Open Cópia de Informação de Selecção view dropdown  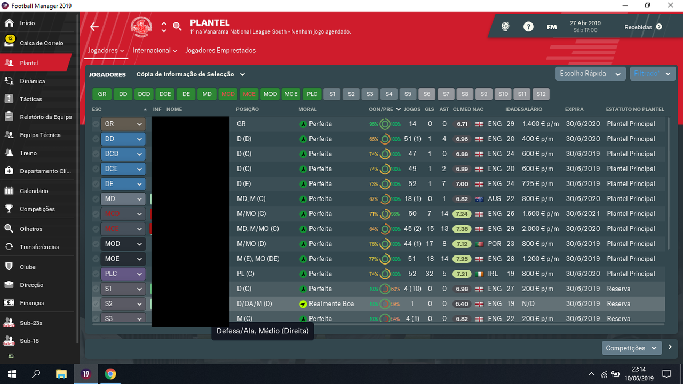coord(190,74)
